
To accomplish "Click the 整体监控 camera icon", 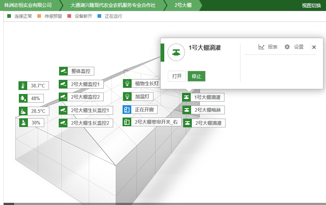I will [x=64, y=71].
